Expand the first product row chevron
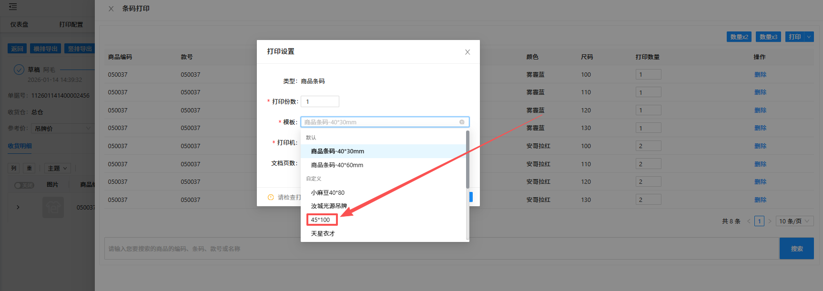 pos(18,207)
